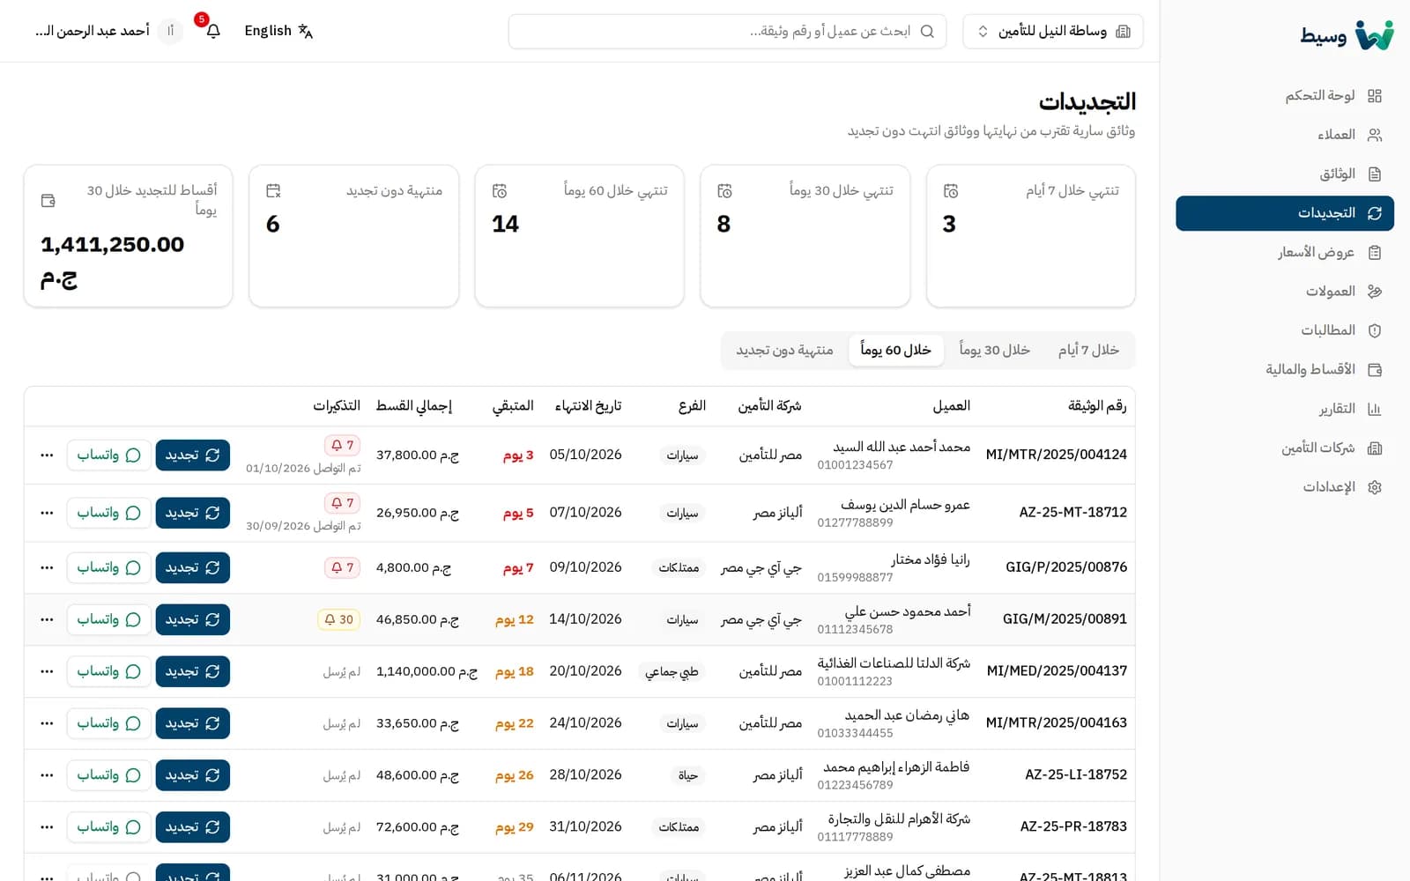Renew policy AZ-25-MT-18712 with تجديد button
The width and height of the screenshot is (1410, 881).
pos(193,513)
